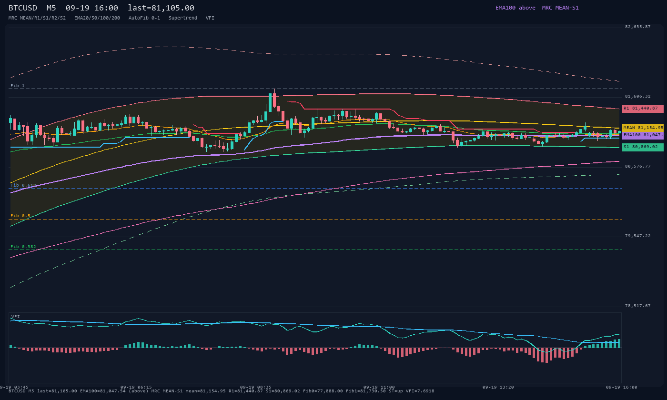Select the M5 timeframe label in the title
Image resolution: width=667 pixels, height=400 pixels.
tap(51, 8)
